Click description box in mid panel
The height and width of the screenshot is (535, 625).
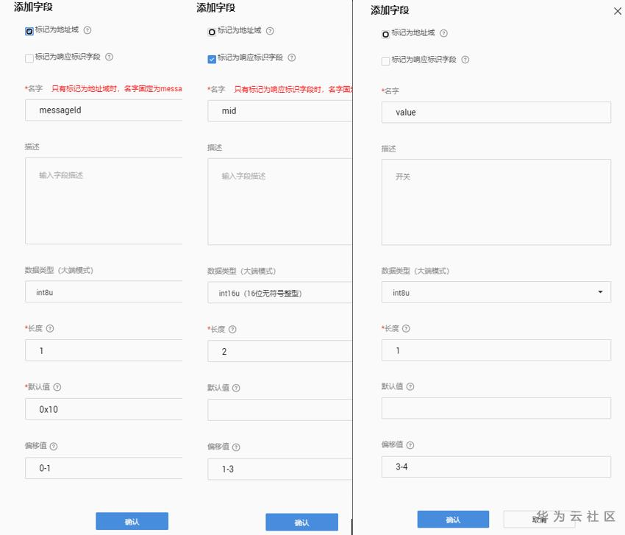[x=280, y=202]
